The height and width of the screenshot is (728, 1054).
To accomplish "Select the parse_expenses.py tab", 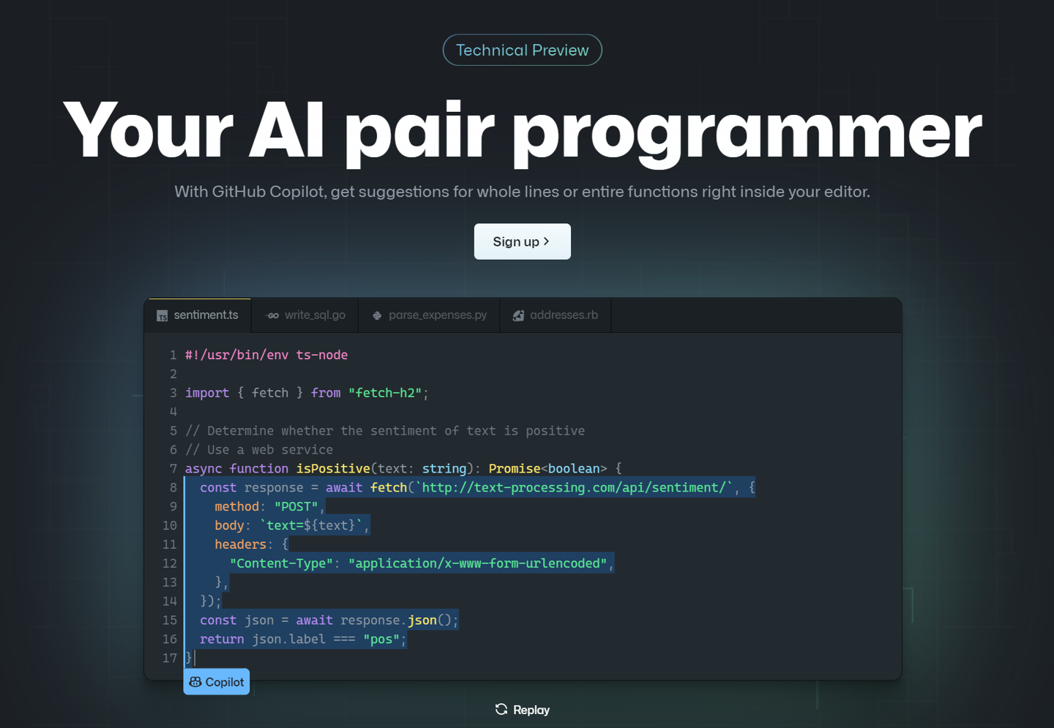I will point(437,315).
